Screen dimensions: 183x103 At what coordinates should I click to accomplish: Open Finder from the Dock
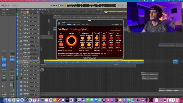pos(6,100)
